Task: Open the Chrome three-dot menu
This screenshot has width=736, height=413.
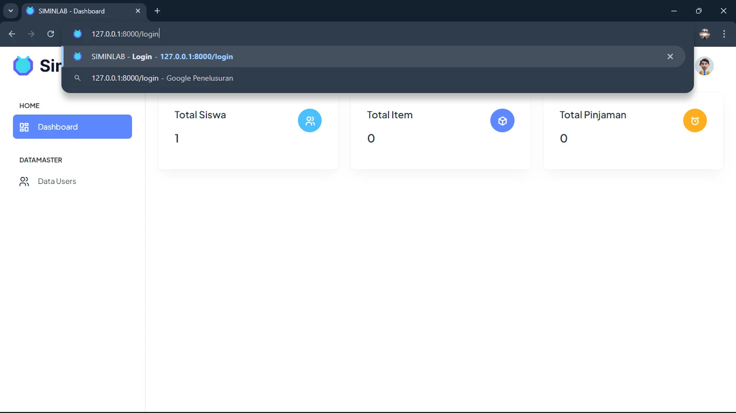Action: 725,34
